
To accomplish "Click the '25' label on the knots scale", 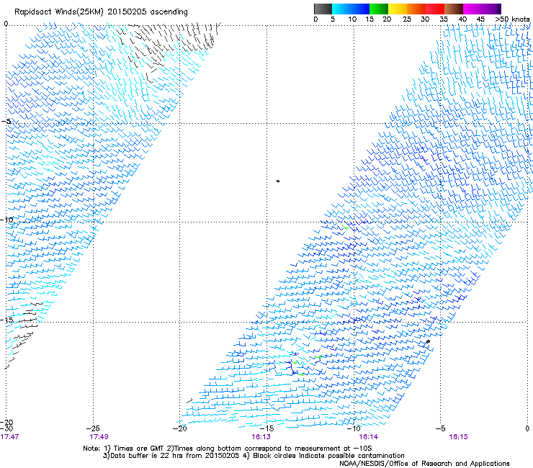I will (406, 19).
